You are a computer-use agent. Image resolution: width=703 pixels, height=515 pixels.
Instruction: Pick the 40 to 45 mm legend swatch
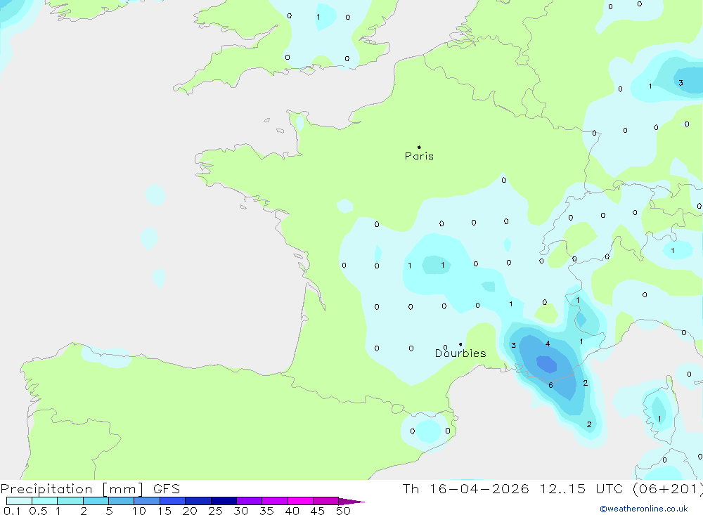coord(300,501)
